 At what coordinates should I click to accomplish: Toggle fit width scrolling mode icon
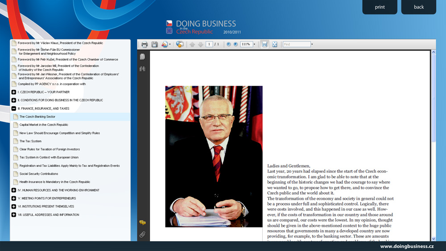[x=264, y=44]
